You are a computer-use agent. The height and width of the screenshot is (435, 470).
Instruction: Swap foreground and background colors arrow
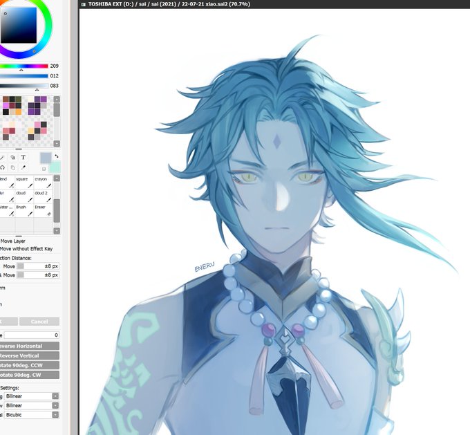(x=57, y=156)
